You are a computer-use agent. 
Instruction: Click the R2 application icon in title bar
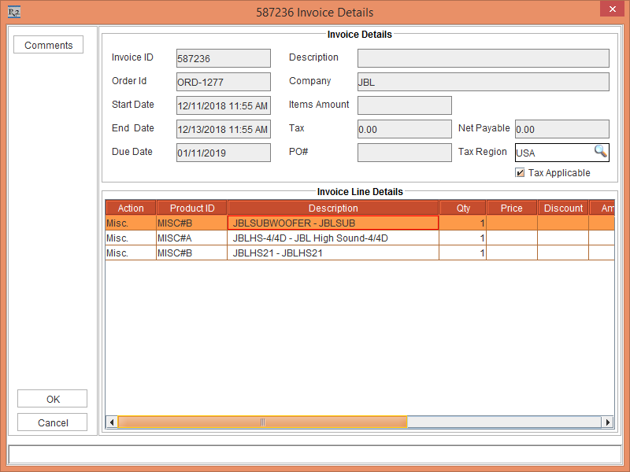coord(14,12)
